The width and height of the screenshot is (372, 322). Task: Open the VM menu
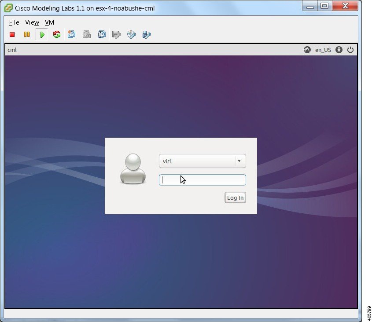[x=49, y=22]
